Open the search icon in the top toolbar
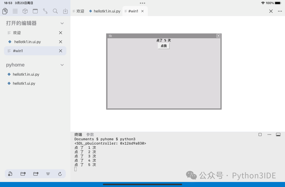Viewport: 285px width, 187px height. (x=55, y=11)
